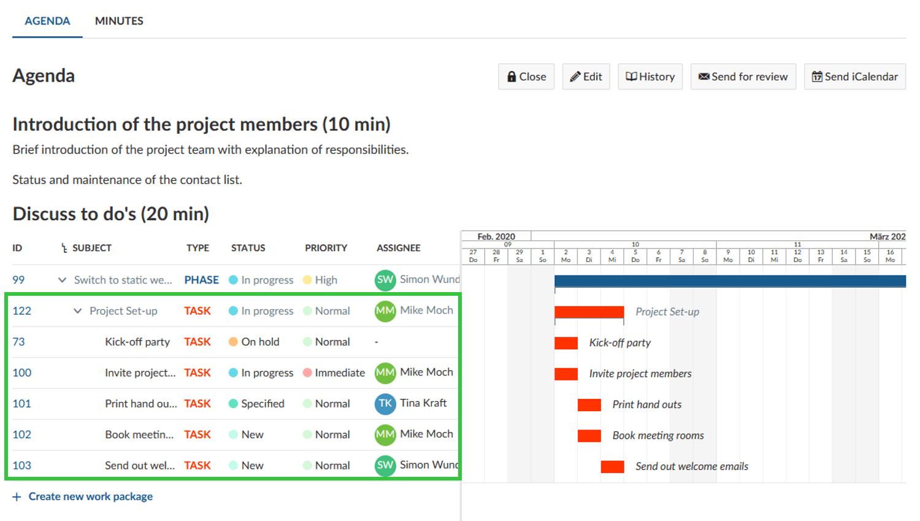Open the In progress status of task 100
Viewport: 920px width, 521px height.
pyautogui.click(x=267, y=372)
